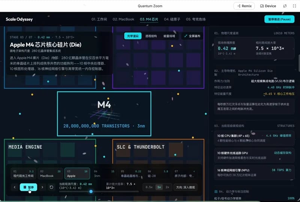This screenshot has height=202, width=300.
Task: Click the next stage arrow
Action: tap(42, 187)
